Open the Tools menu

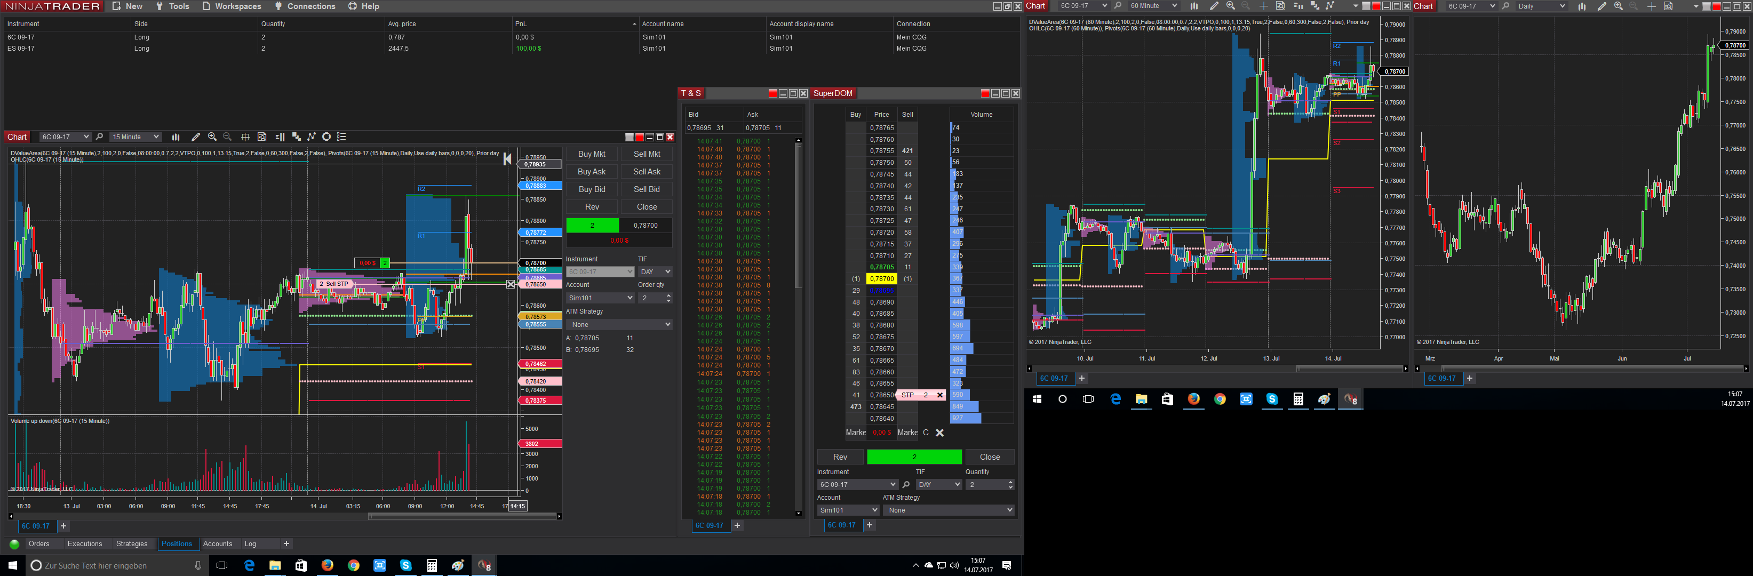(172, 6)
